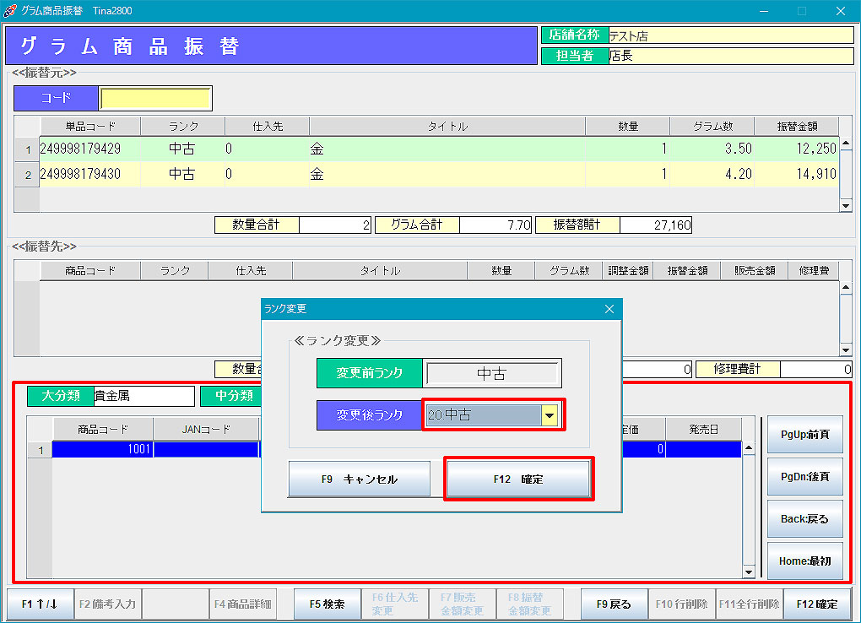Click the Home:最初 button

pyautogui.click(x=804, y=561)
